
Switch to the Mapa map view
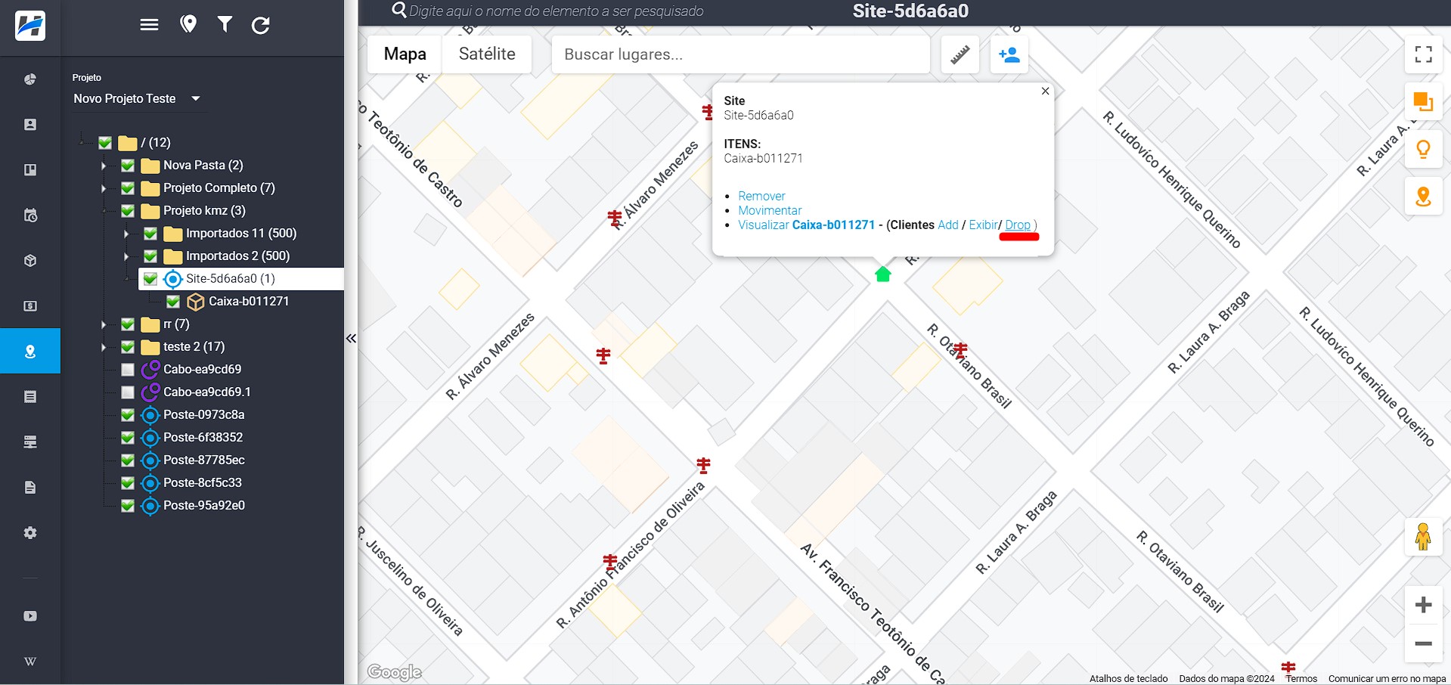(x=405, y=54)
